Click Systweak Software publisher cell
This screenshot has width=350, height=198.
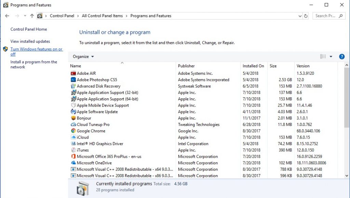194,86
